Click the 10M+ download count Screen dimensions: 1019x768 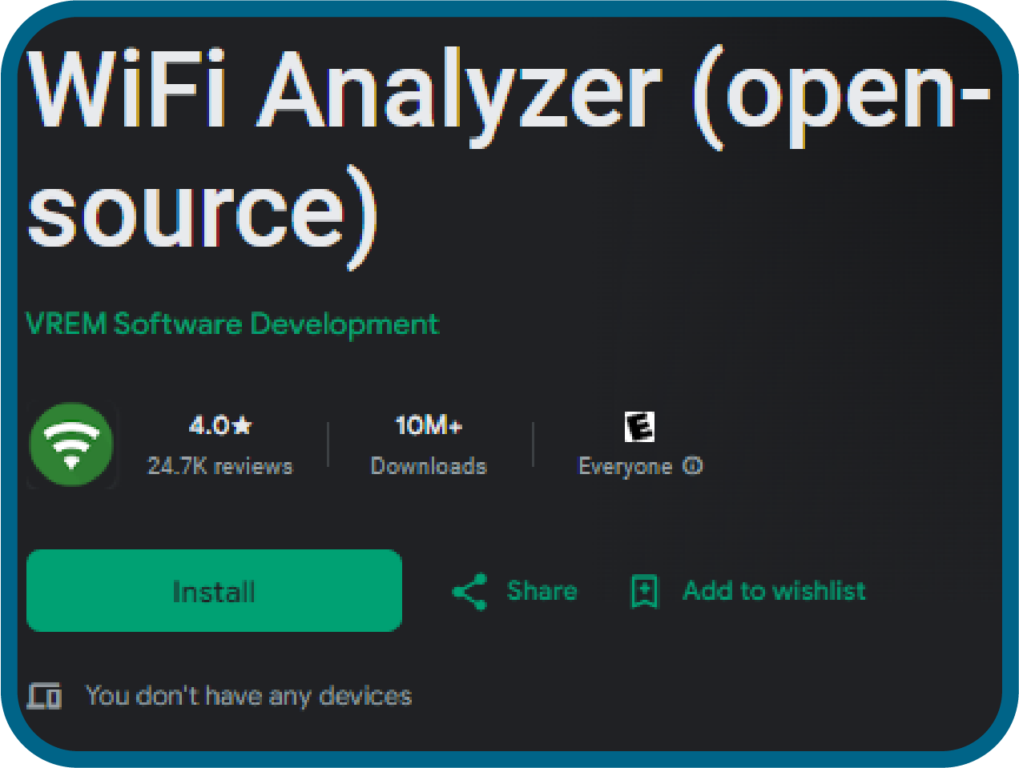429,425
